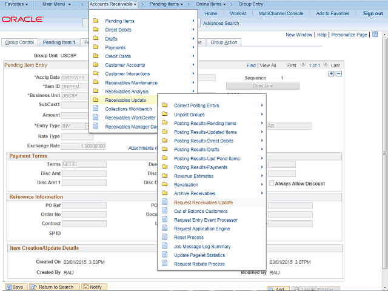The height and width of the screenshot is (291, 388).
Task: Expand the Posting Results-Payments submenu arrow
Action: (x=262, y=167)
